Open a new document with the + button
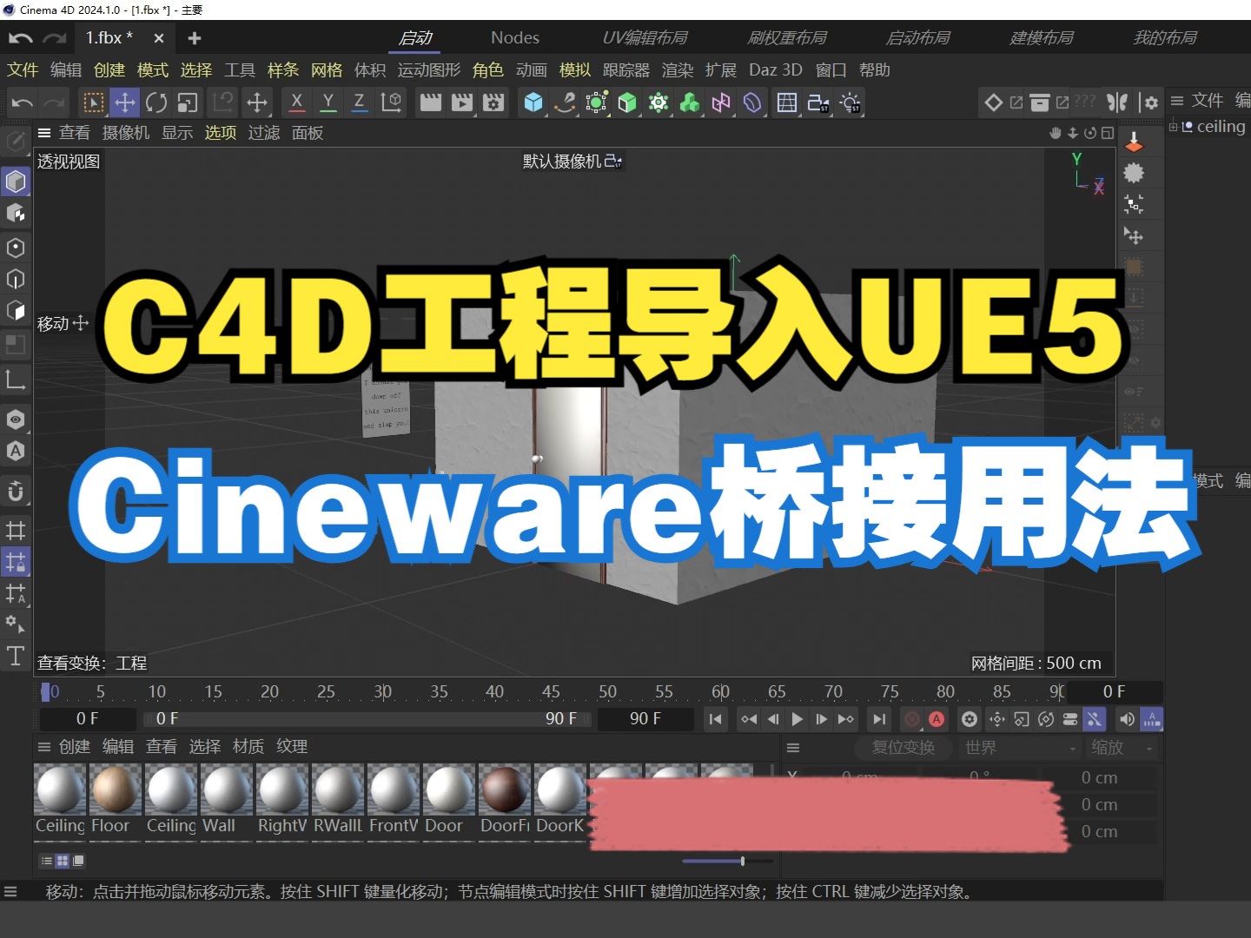 coord(193,37)
